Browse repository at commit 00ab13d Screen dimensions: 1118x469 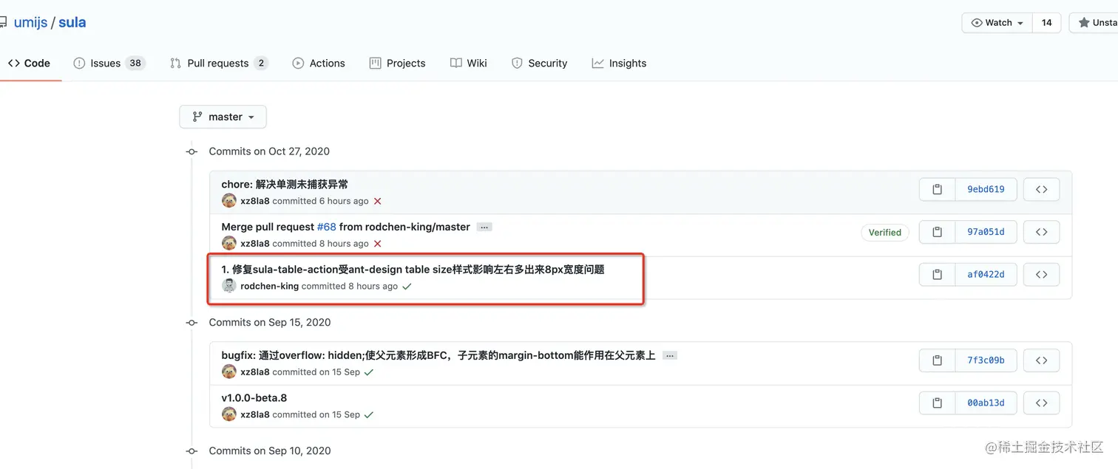tap(1041, 403)
